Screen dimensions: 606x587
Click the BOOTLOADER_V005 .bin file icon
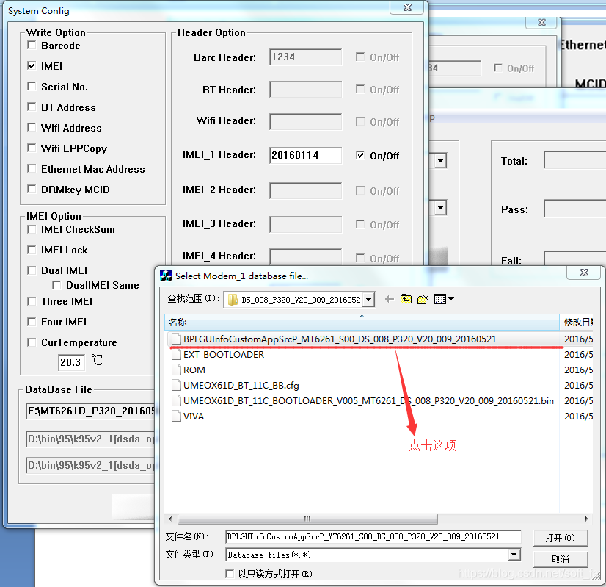176,401
